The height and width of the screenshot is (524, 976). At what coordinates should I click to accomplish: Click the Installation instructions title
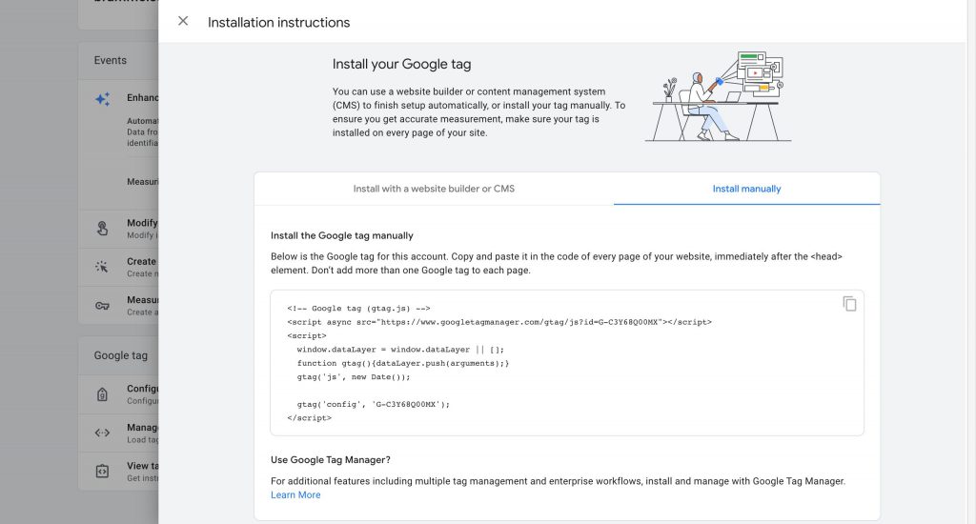[279, 23]
